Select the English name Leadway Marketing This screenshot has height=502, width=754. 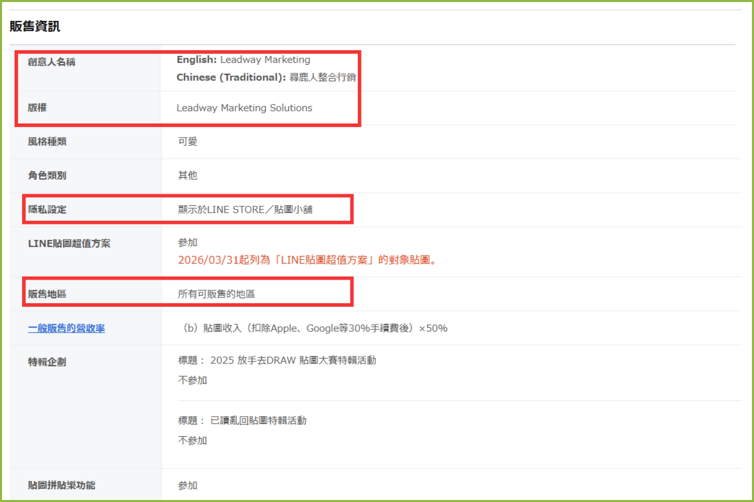265,60
